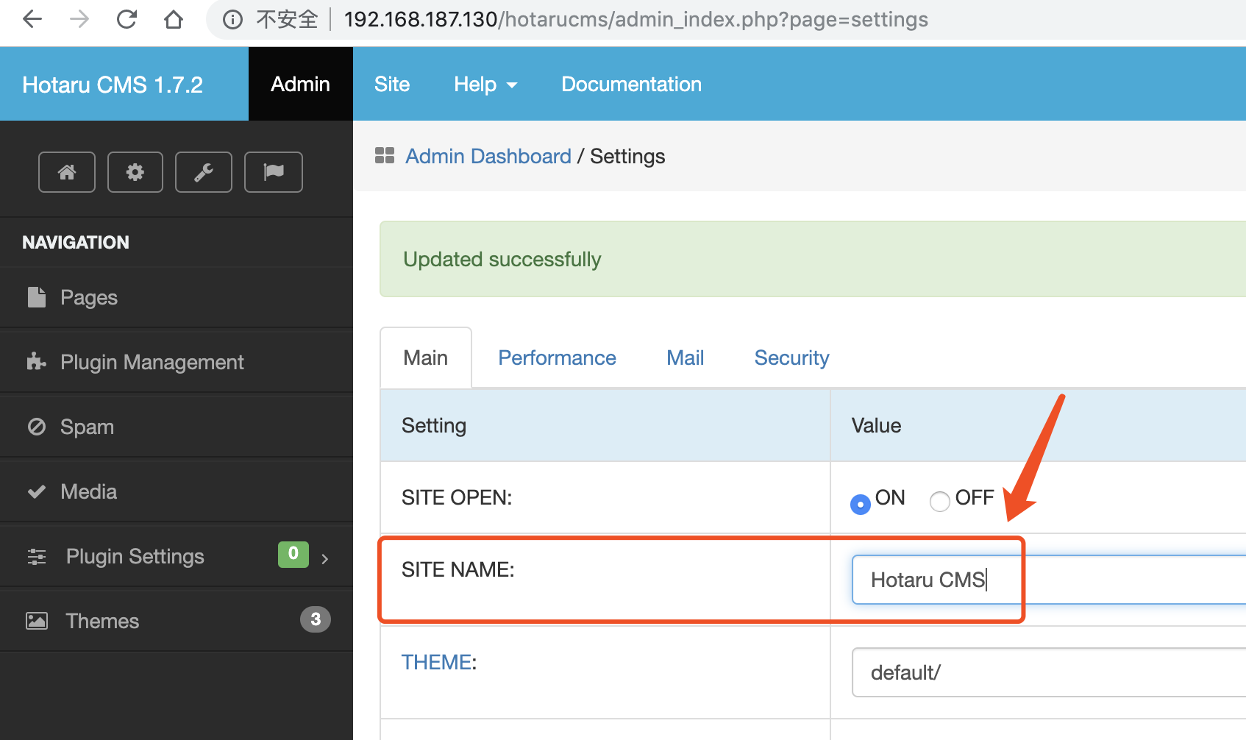Switch to the Security tab
Screen dimensions: 1246x740
tap(791, 357)
